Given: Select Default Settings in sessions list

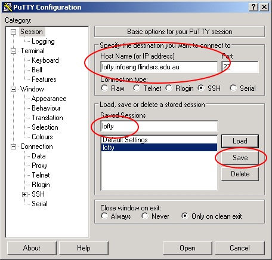Looking at the screenshot, I should (x=159, y=140).
